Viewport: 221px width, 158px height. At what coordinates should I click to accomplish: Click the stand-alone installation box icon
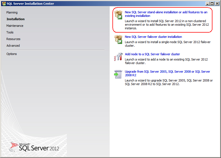[x=118, y=15]
